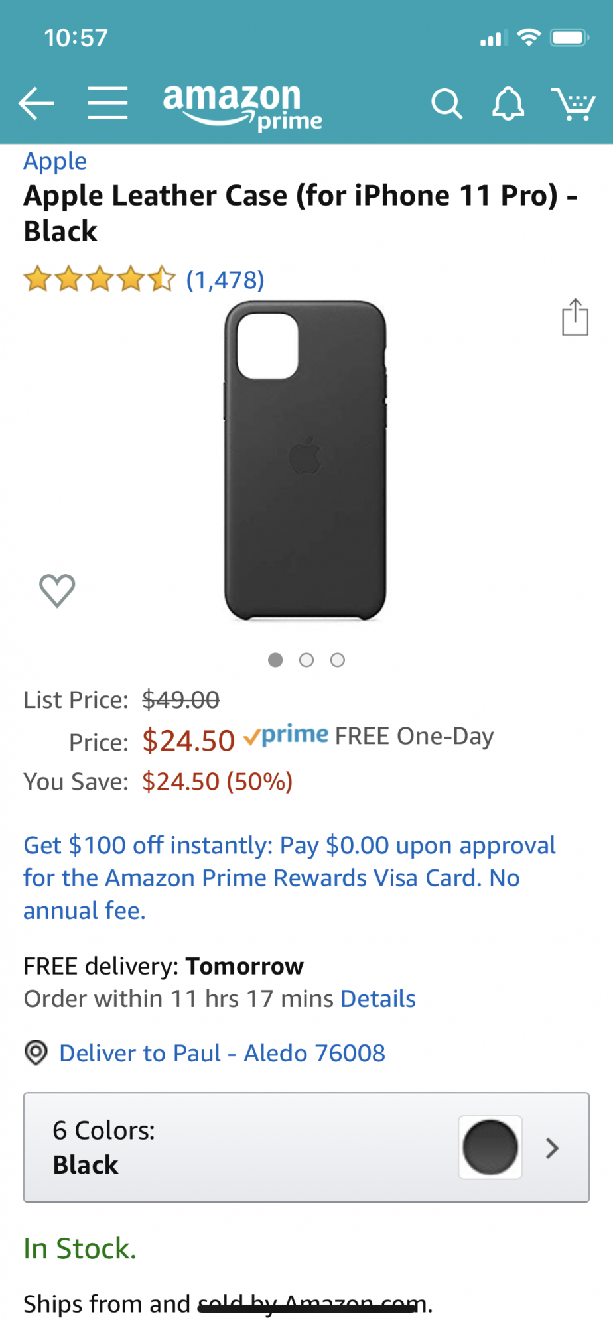Open the hamburger menu
The height and width of the screenshot is (1326, 613).
[x=107, y=103]
